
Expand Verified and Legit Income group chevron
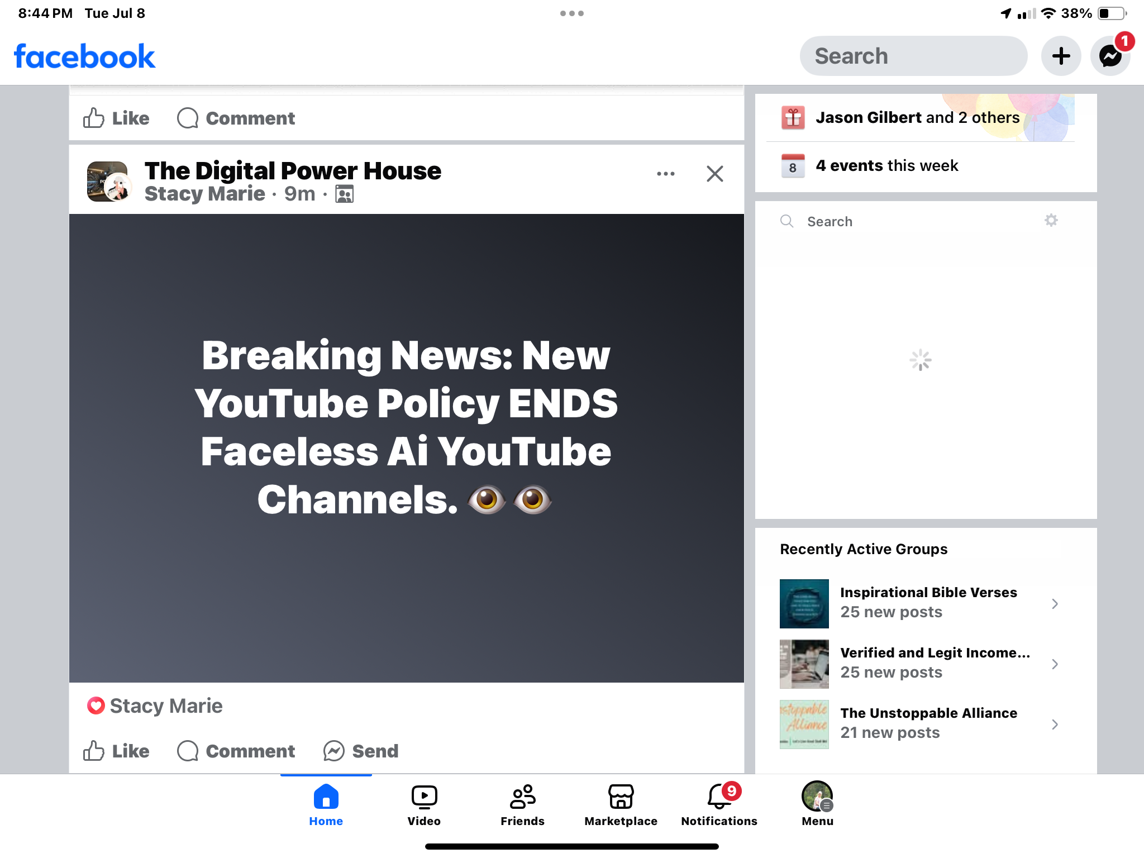[x=1055, y=664]
